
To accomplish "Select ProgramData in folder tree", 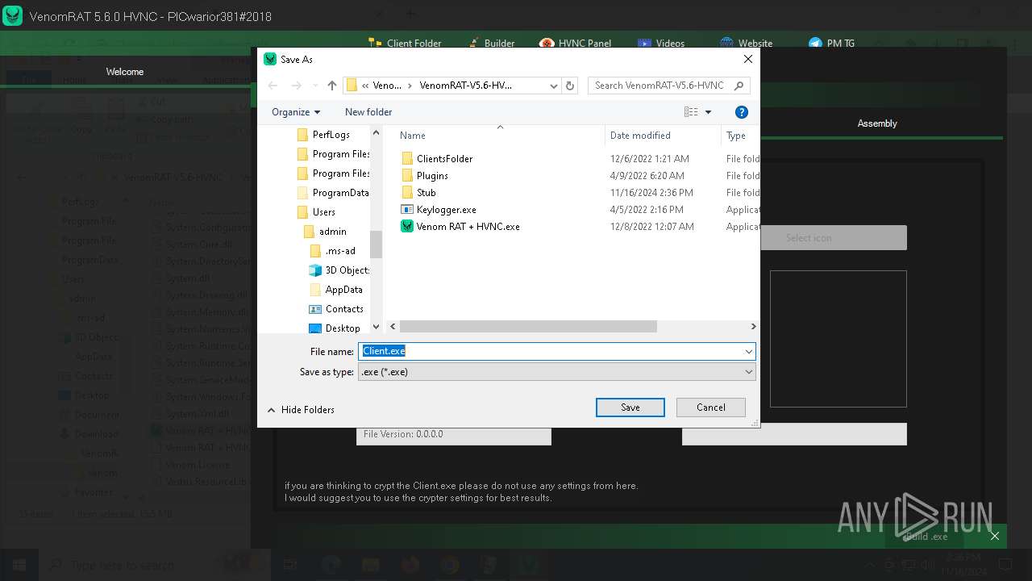I will pos(333,193).
